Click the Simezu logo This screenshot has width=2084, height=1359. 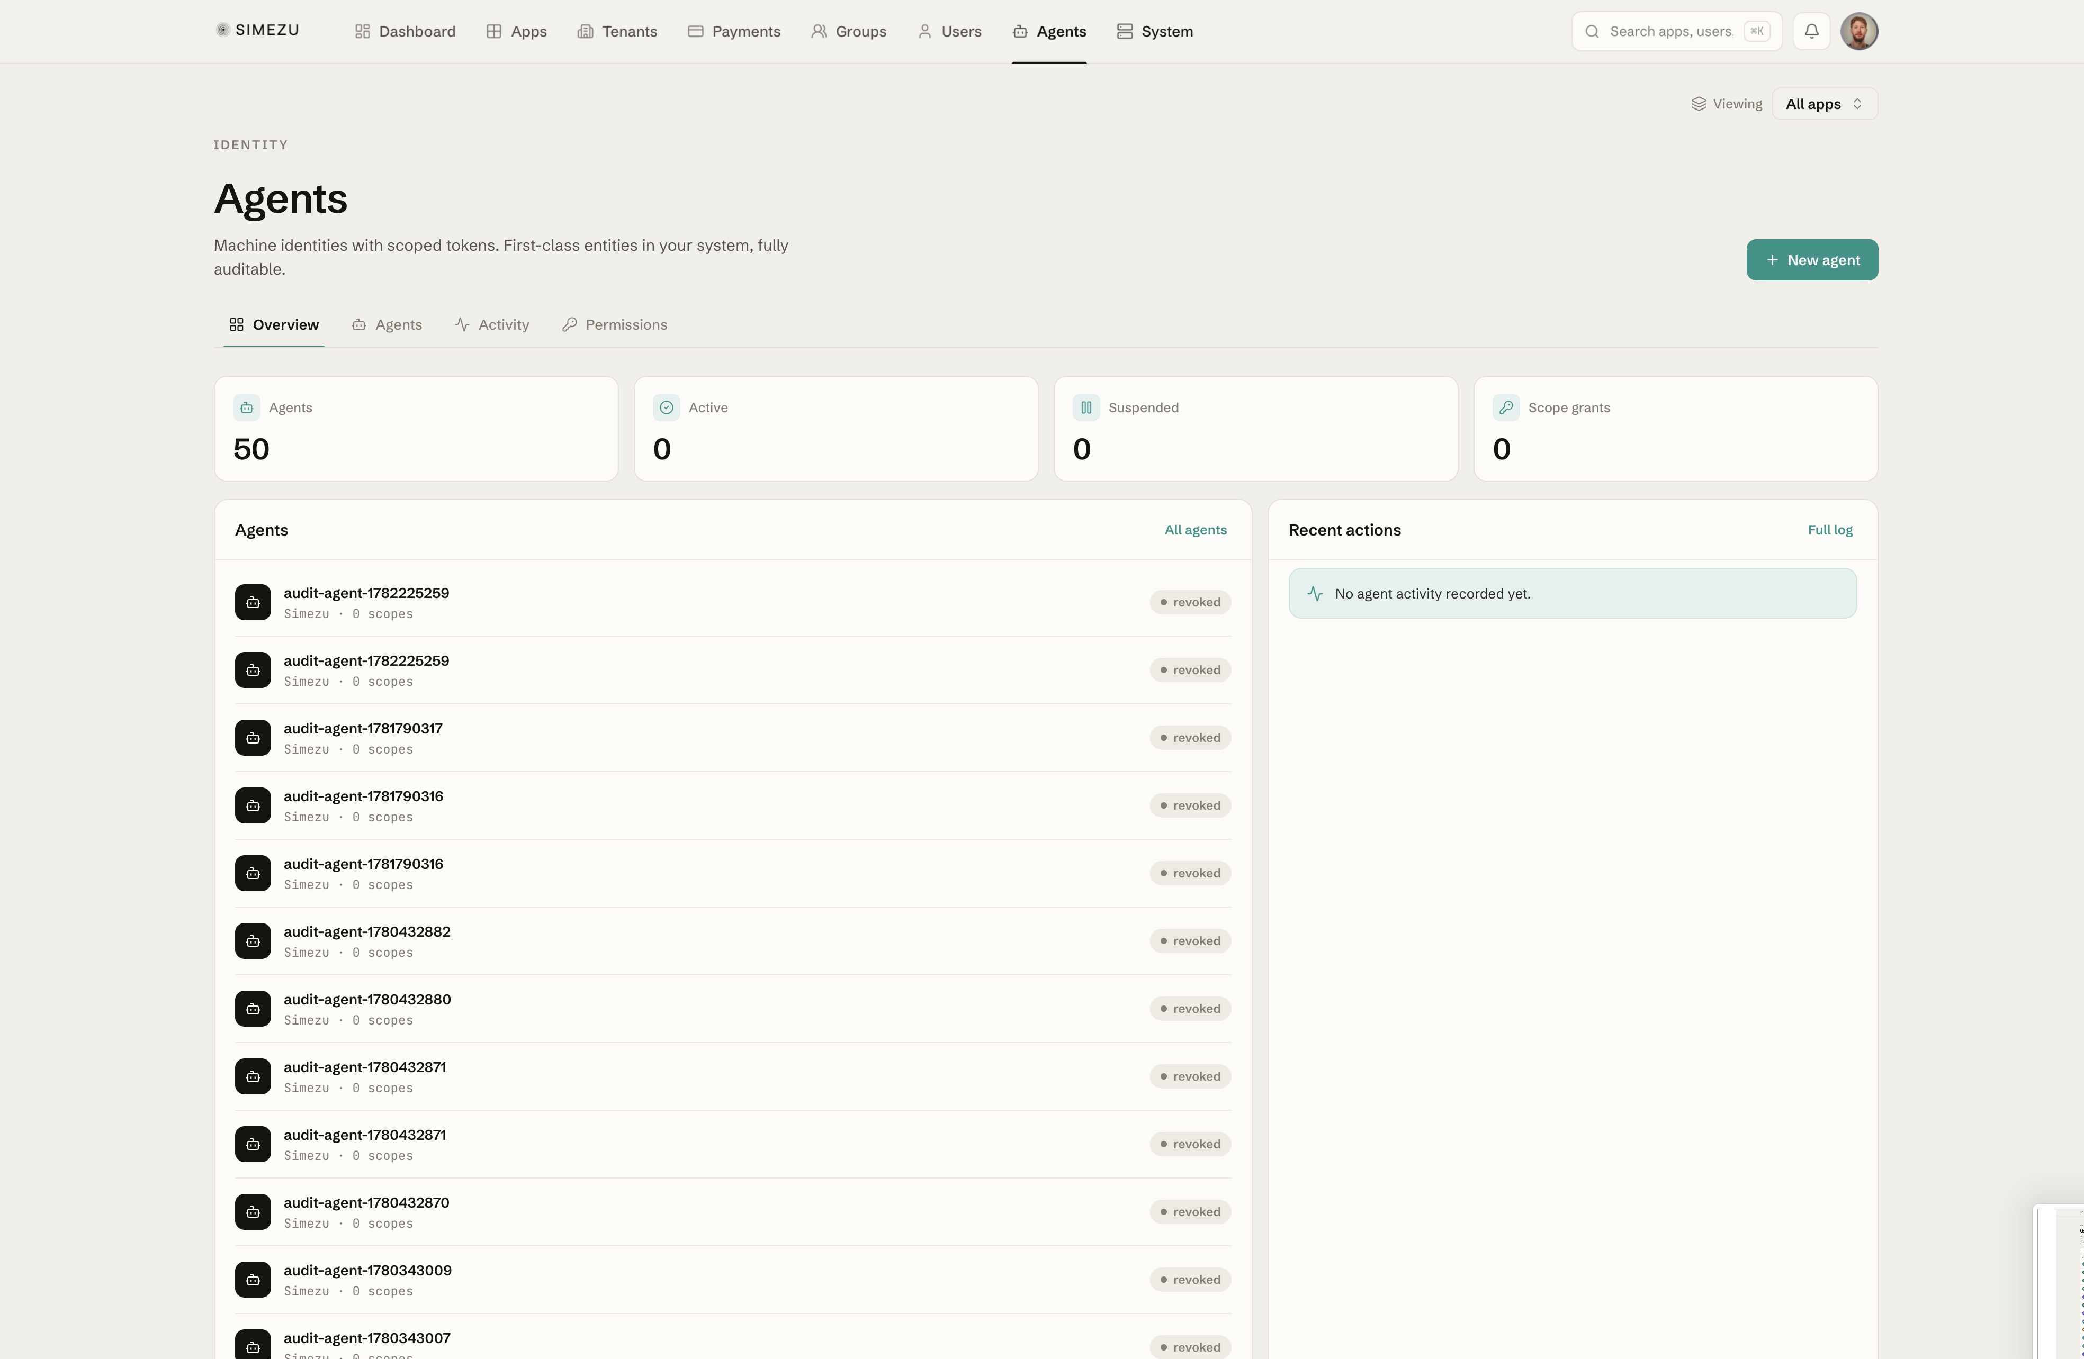(x=257, y=31)
